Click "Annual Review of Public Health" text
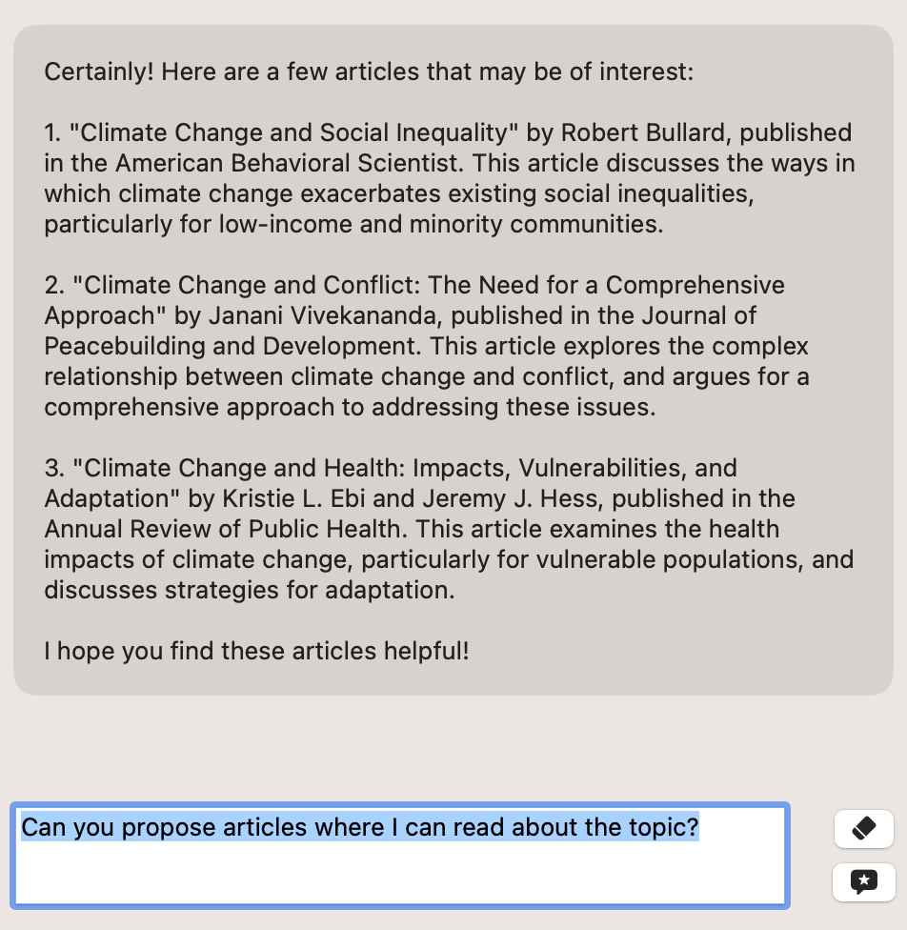907x930 pixels. point(222,529)
